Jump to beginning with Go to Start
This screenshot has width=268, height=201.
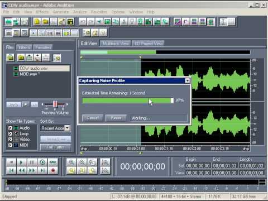tap(11, 170)
